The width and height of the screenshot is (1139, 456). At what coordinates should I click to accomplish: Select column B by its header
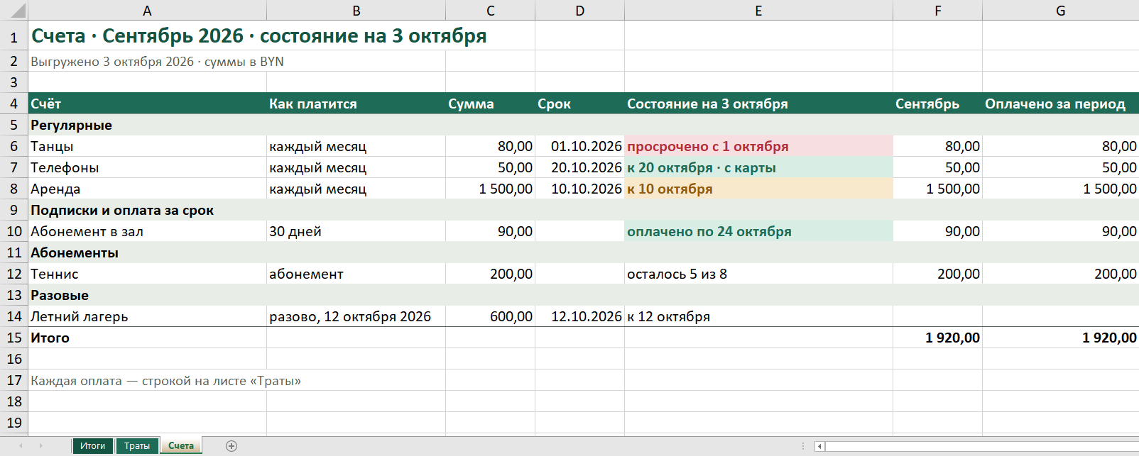(x=356, y=11)
